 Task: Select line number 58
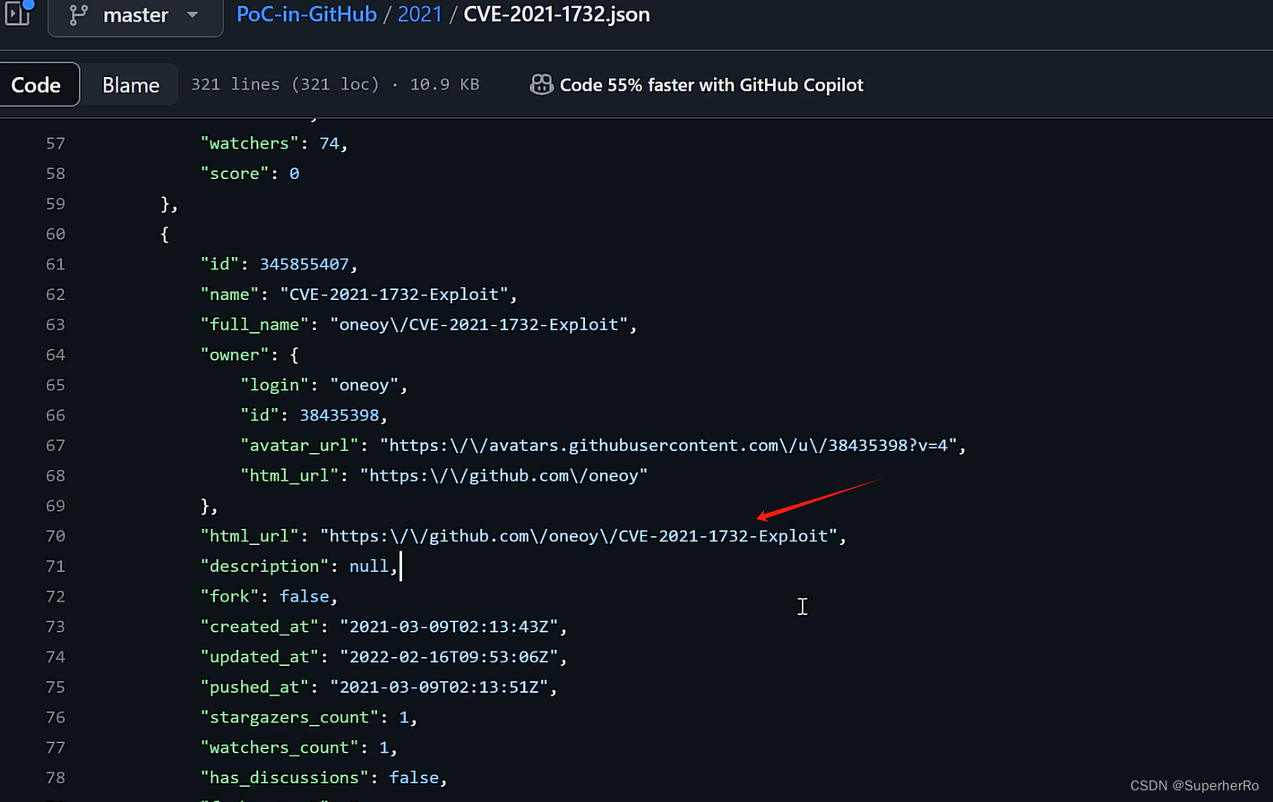(56, 174)
